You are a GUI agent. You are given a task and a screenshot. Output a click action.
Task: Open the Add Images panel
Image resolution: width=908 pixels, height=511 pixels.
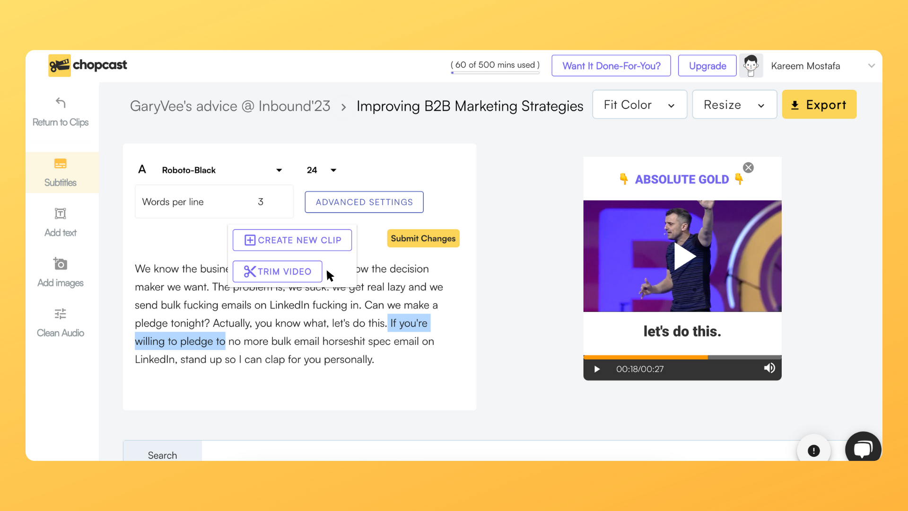click(x=61, y=272)
